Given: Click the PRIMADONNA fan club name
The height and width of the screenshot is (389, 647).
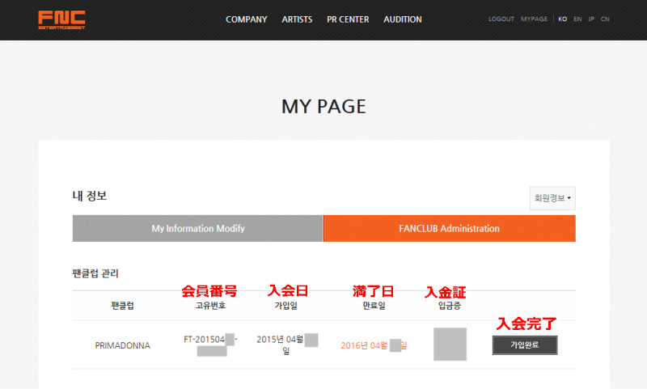Looking at the screenshot, I should point(122,345).
